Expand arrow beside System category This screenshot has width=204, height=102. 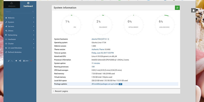(33, 22)
